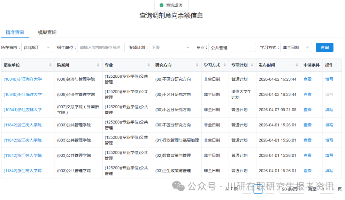Viewport: 345px width, 200px height.
Task: Select the 精准查询 tab
Action: pyautogui.click(x=15, y=32)
